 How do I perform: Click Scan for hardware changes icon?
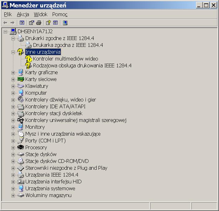[65, 23]
